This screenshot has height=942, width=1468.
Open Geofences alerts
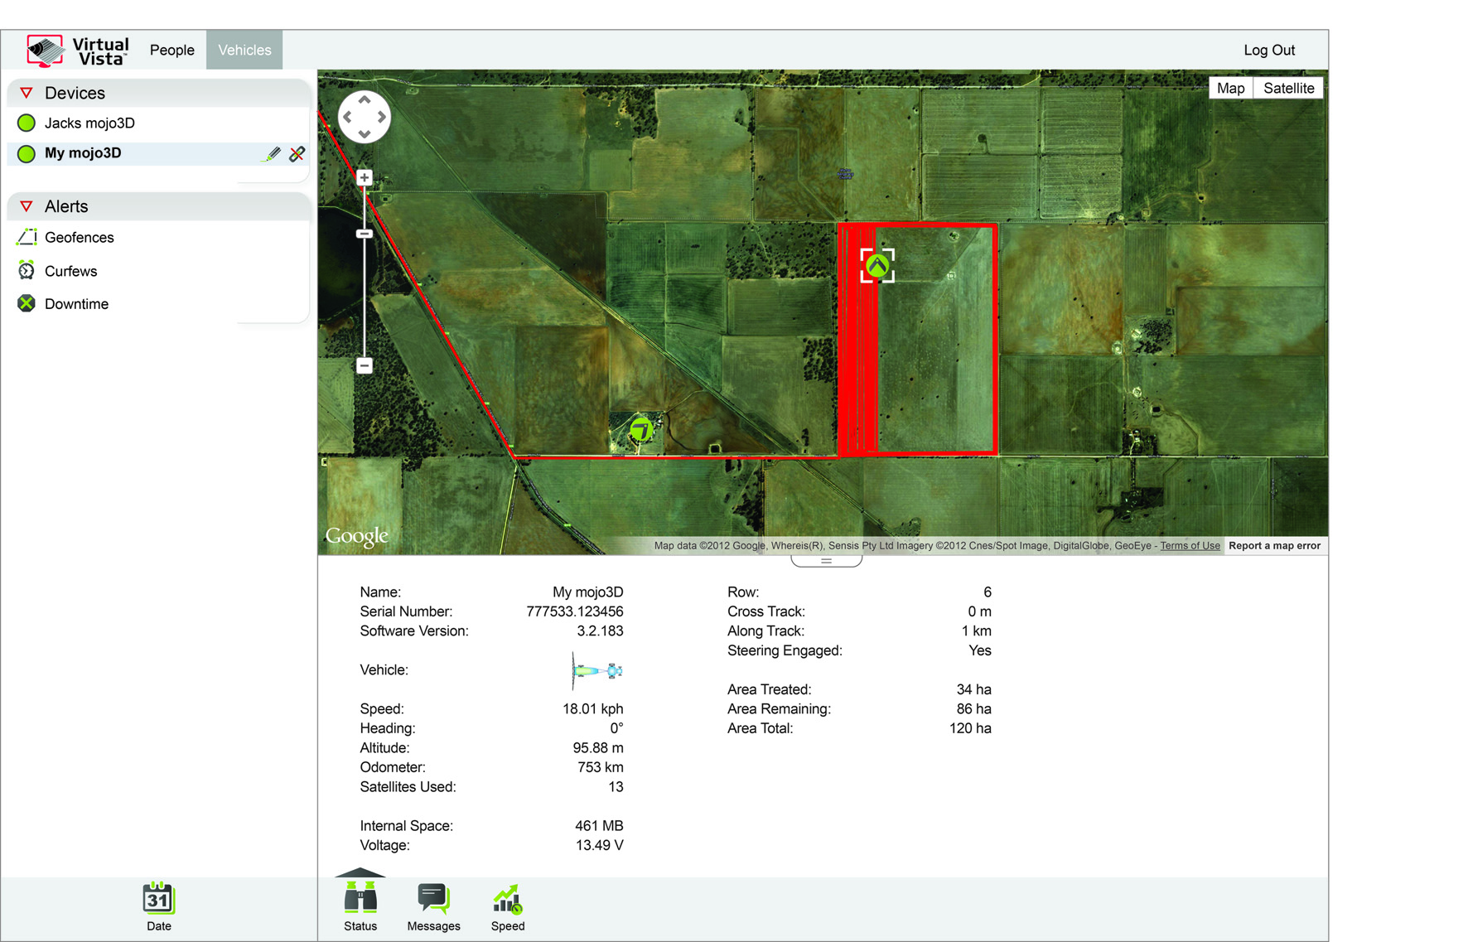[x=79, y=238]
